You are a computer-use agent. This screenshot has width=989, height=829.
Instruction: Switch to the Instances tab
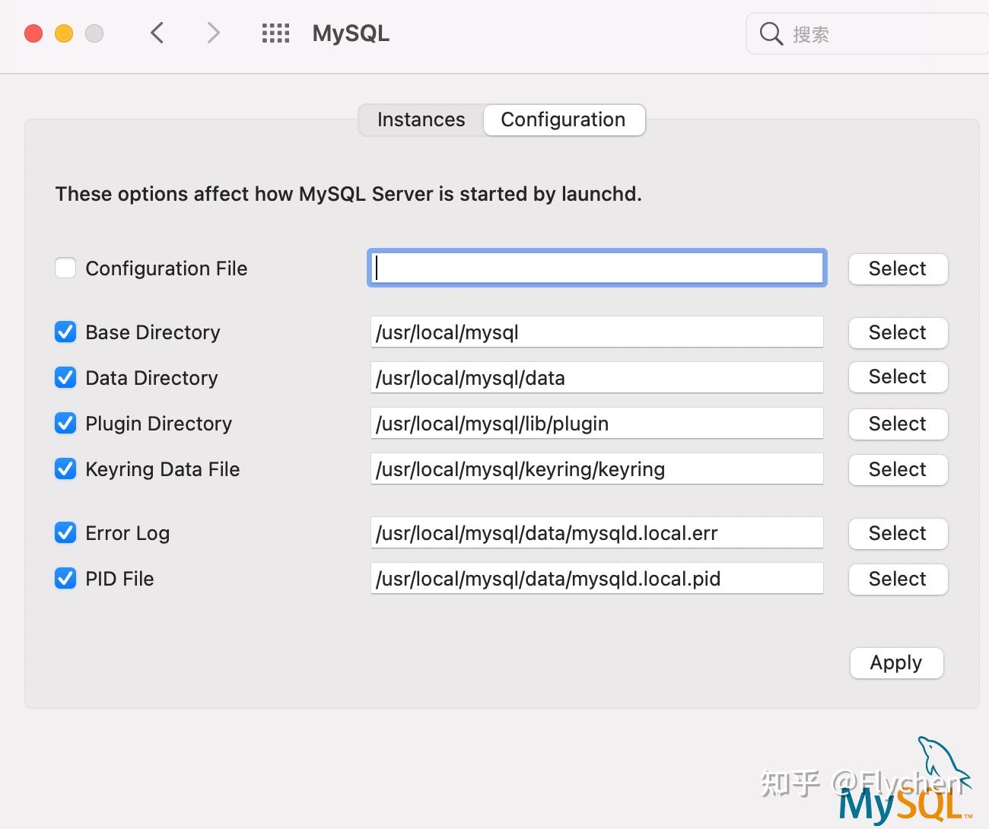(x=421, y=119)
